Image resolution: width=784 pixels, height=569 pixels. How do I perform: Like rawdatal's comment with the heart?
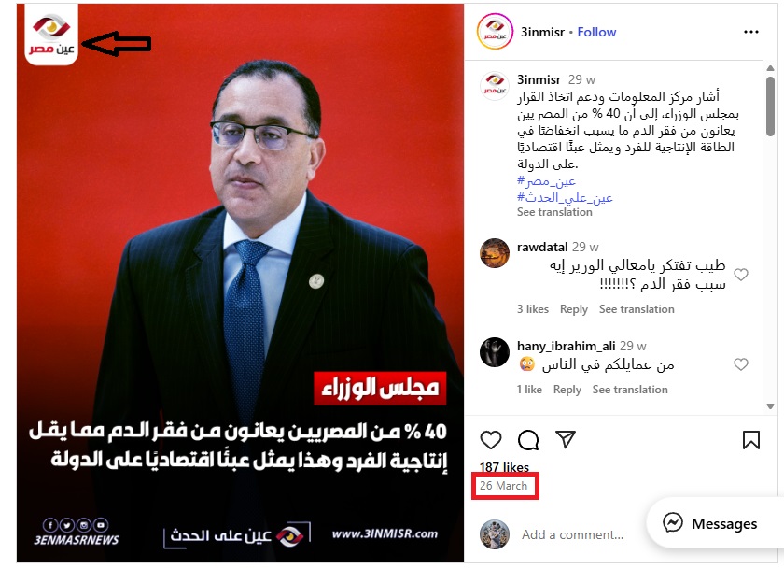(x=740, y=275)
